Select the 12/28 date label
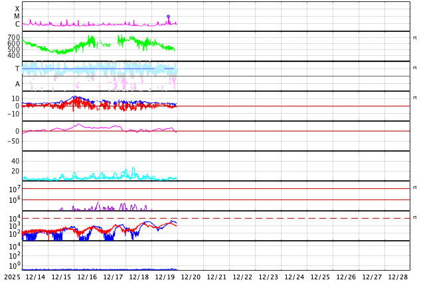421x282 pixels. pyautogui.click(x=398, y=277)
